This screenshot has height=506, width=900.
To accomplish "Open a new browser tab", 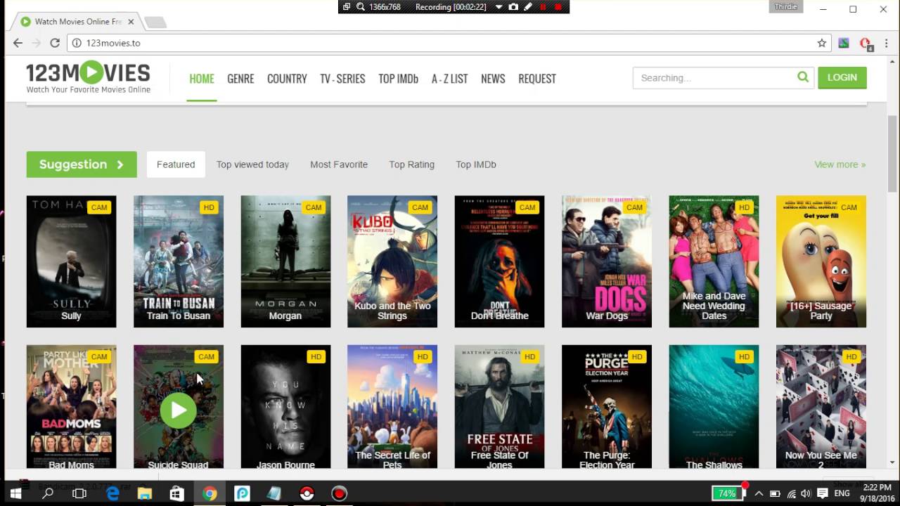I will click(x=155, y=22).
